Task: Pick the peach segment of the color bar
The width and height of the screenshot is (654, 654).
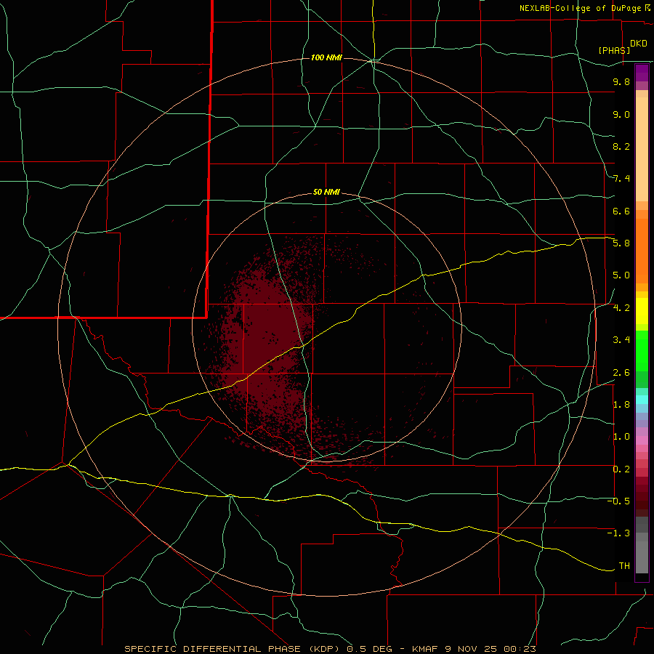Action: point(642,148)
